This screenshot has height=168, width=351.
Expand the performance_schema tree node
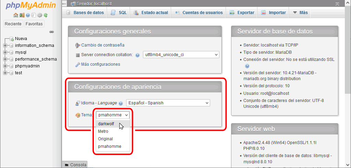5,60
